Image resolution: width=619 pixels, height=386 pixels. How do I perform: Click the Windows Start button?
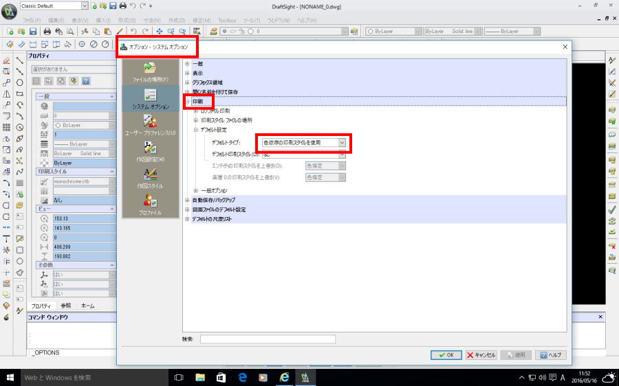click(x=10, y=377)
